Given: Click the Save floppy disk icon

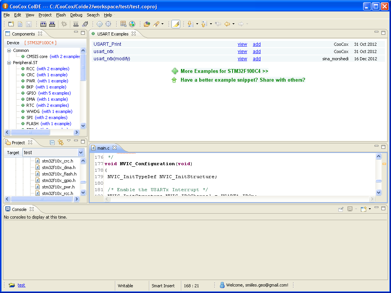Looking at the screenshot, I should coord(29,24).
